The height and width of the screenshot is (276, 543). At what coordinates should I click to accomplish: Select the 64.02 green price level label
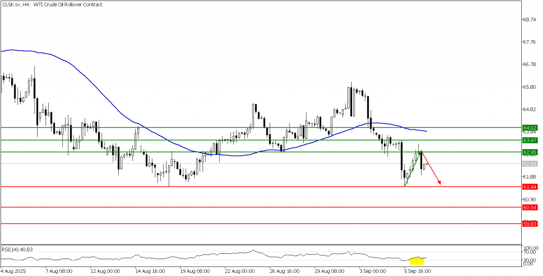[x=530, y=127]
